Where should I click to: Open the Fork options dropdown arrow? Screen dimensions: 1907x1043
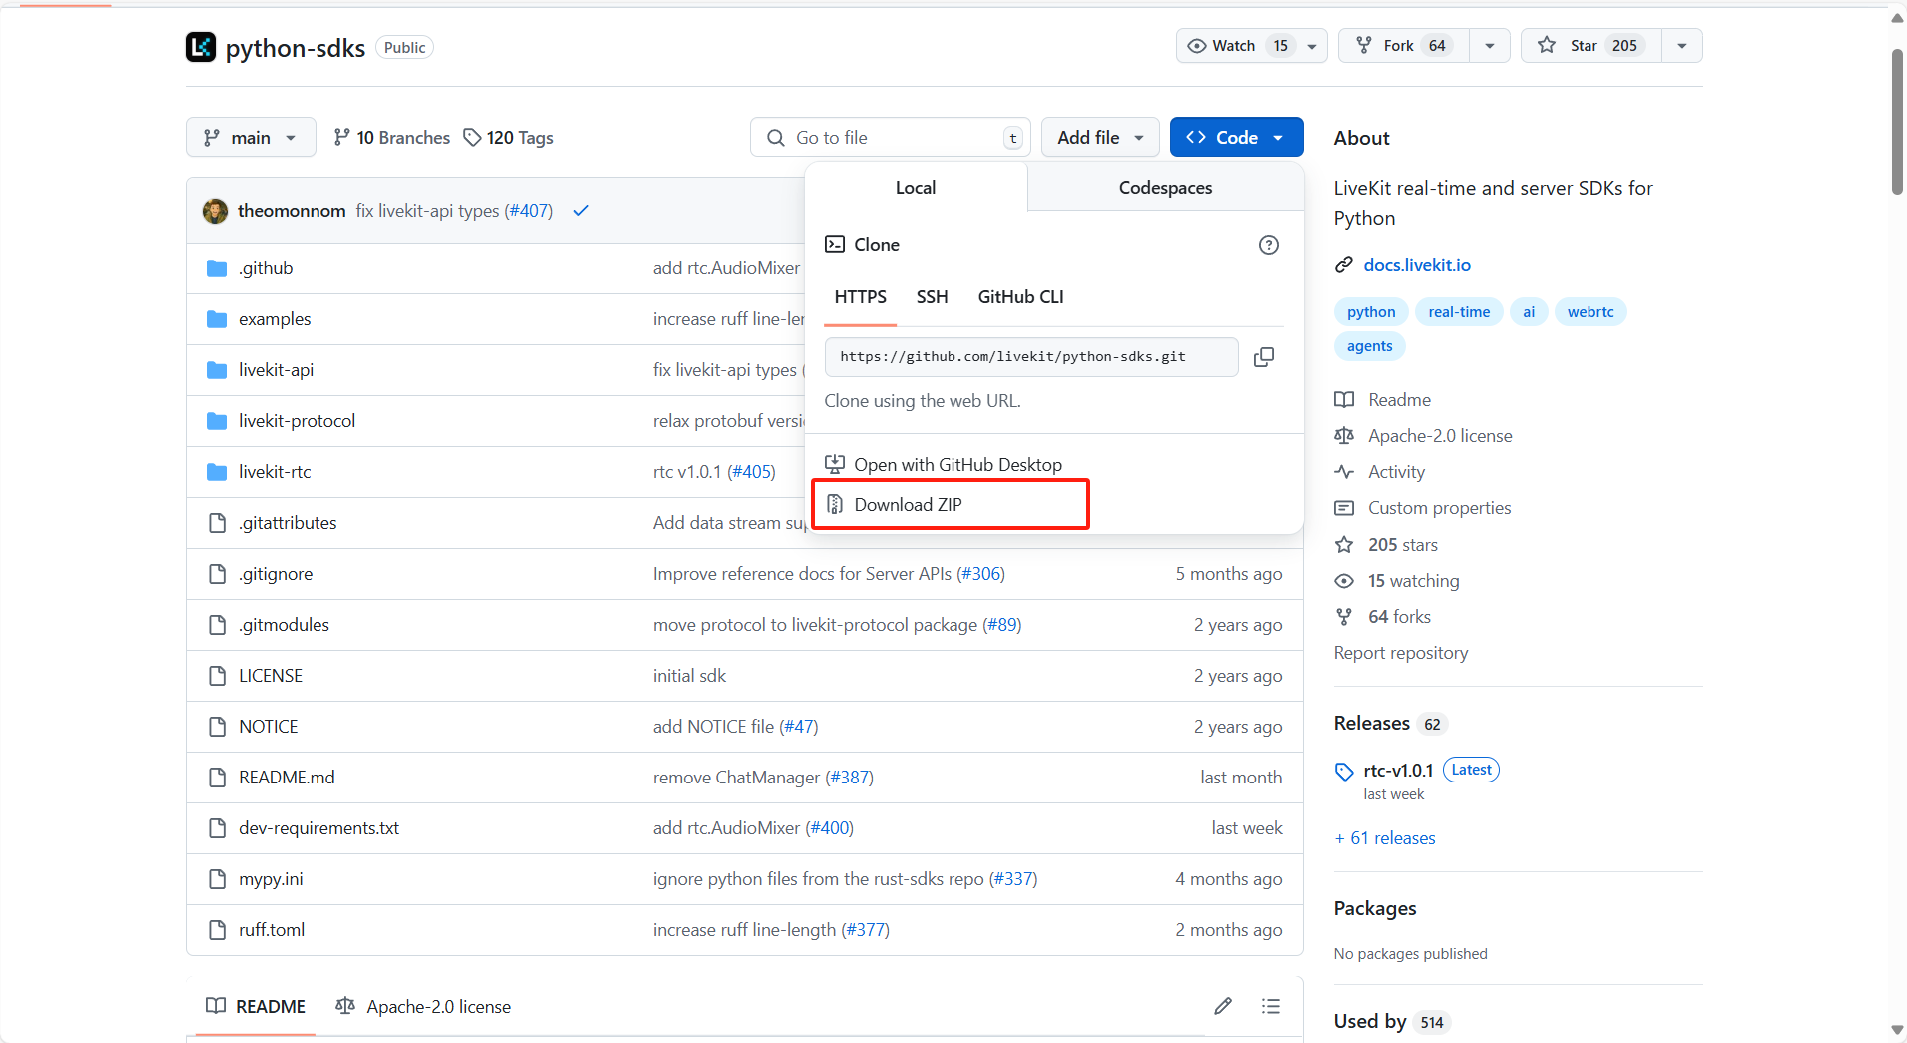1490,46
